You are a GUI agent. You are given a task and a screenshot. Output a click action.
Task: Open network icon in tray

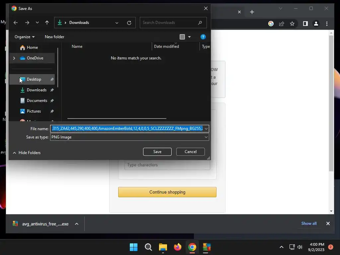pyautogui.click(x=292, y=247)
